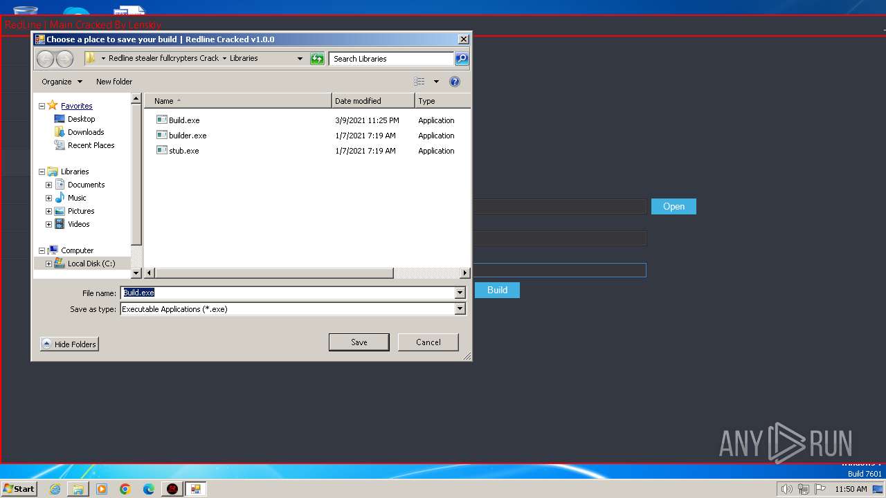This screenshot has width=886, height=498.
Task: Click the change view icon
Action: point(419,82)
